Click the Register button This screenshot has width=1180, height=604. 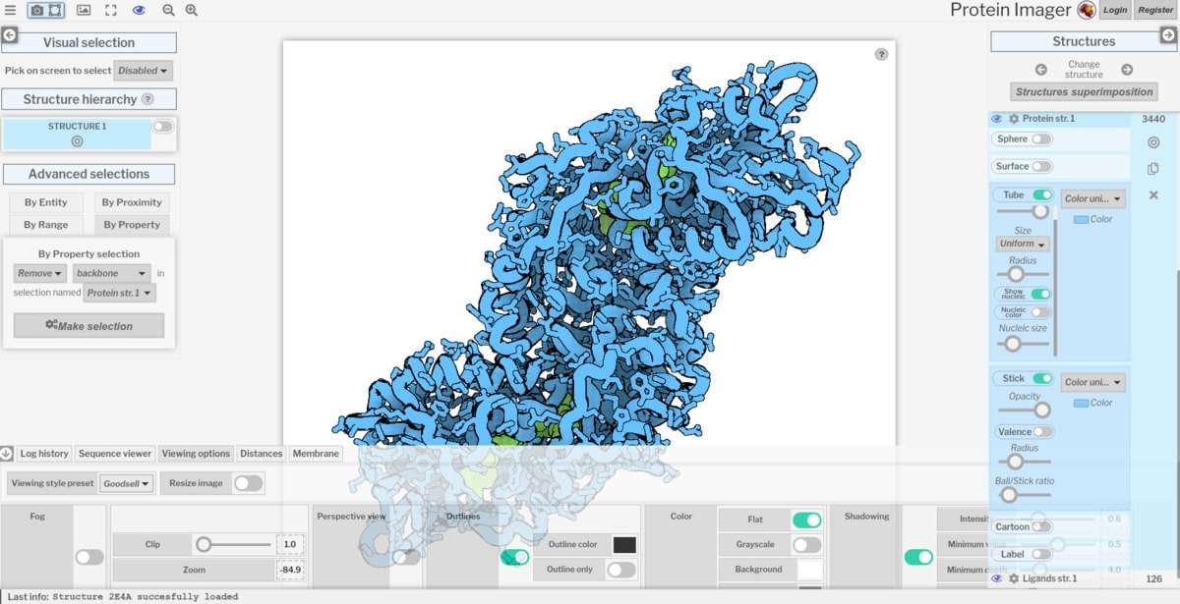tap(1155, 10)
